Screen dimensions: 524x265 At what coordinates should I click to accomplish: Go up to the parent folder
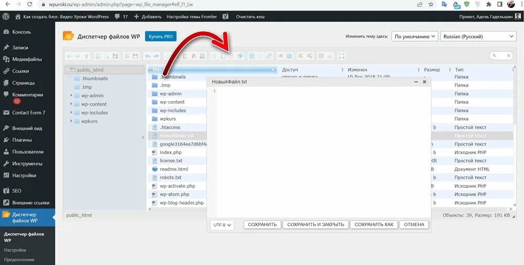(86, 56)
